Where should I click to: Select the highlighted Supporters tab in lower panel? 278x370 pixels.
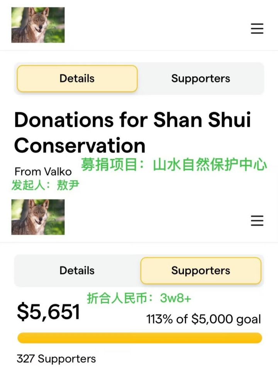tap(201, 271)
